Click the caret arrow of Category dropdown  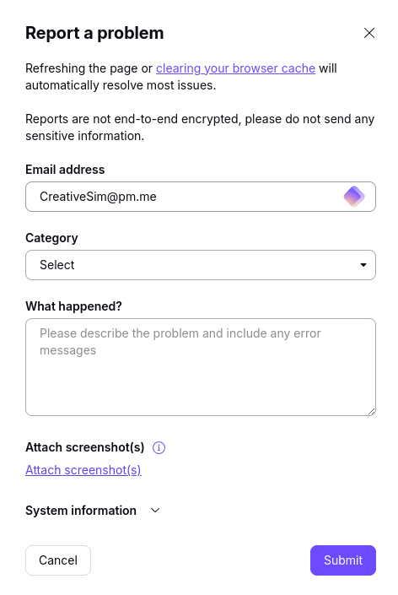[x=363, y=265]
